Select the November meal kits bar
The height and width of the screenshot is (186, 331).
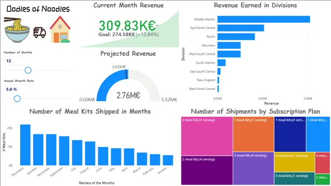[x=51, y=150]
